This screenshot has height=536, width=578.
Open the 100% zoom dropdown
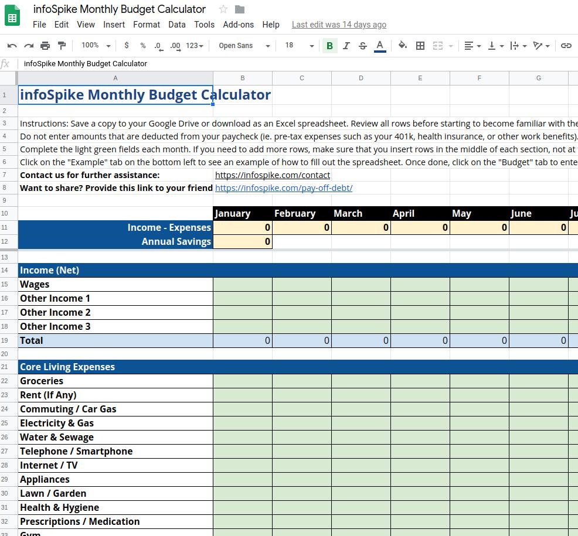[96, 45]
